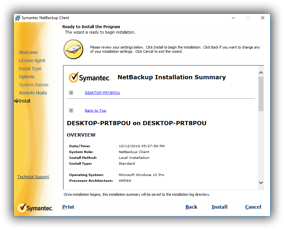Click the down-arrow icon beside DESKTOP-PRT8POU link
The height and width of the screenshot is (230, 284).
click(x=71, y=93)
